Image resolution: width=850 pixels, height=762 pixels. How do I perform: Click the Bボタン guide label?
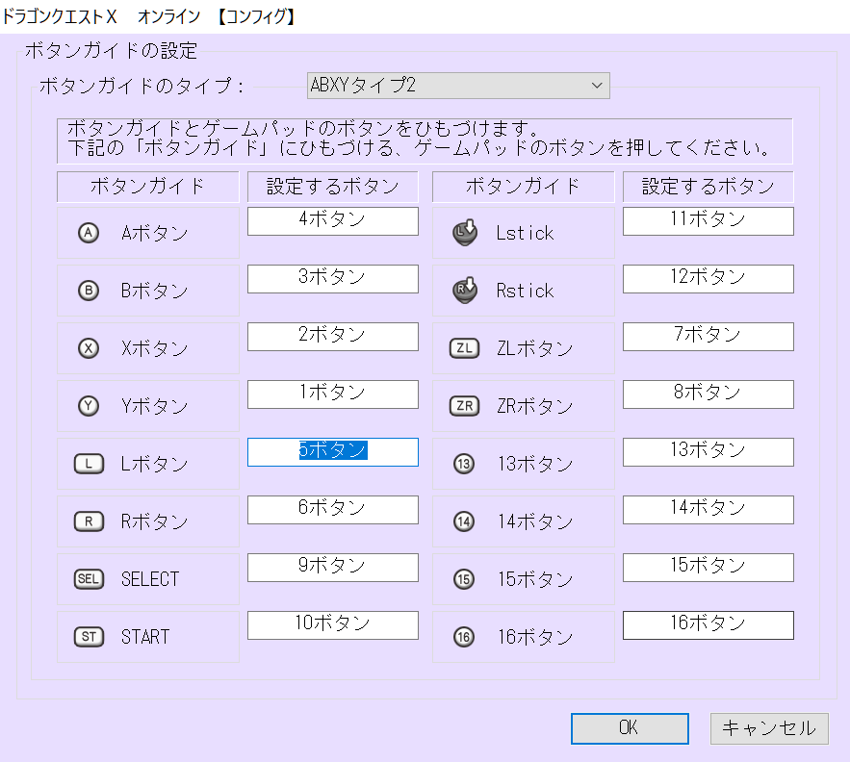154,291
